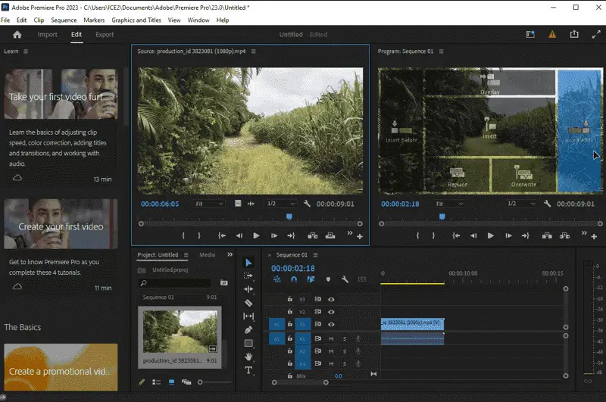The width and height of the screenshot is (606, 402).
Task: Open the Workspaces icon in header
Action: (x=530, y=34)
